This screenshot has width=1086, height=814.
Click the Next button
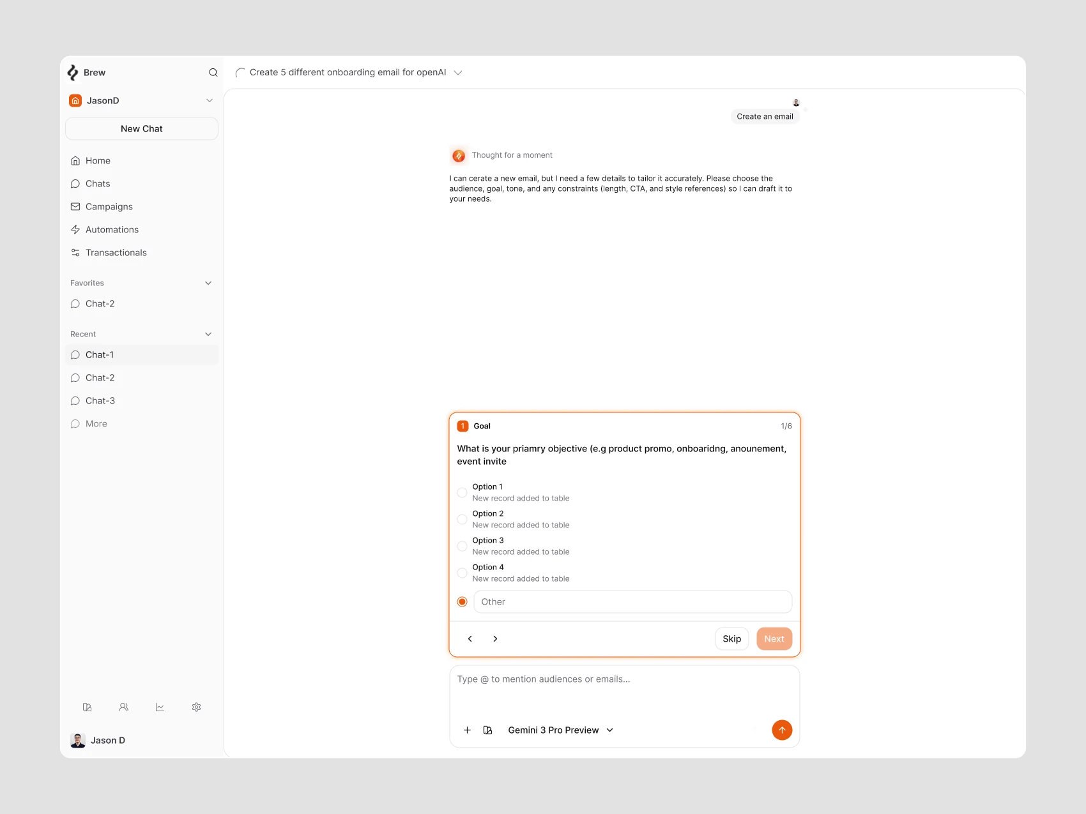[x=774, y=639]
